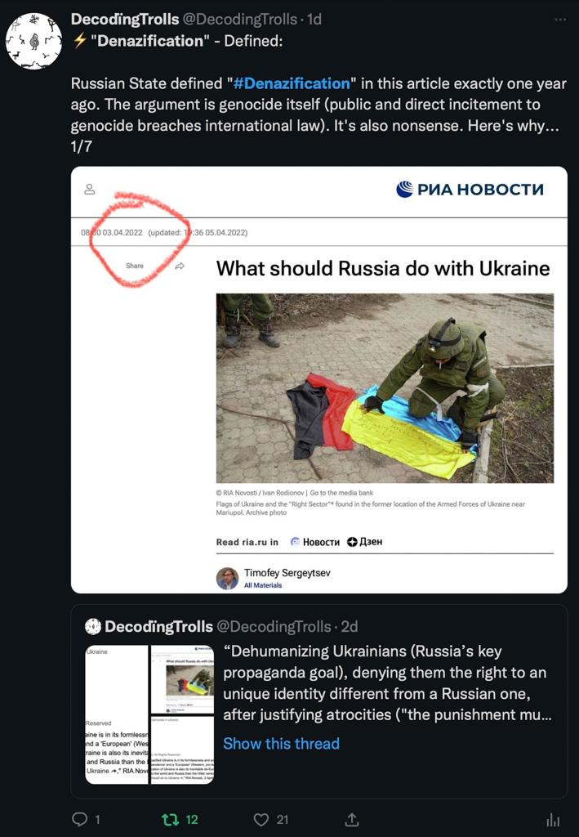Open quoted tweet's left thumbnail image

coord(117,714)
